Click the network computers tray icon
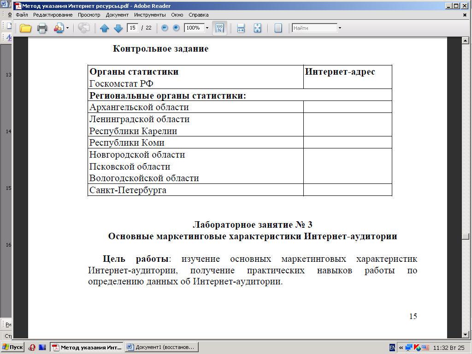 click(x=409, y=348)
